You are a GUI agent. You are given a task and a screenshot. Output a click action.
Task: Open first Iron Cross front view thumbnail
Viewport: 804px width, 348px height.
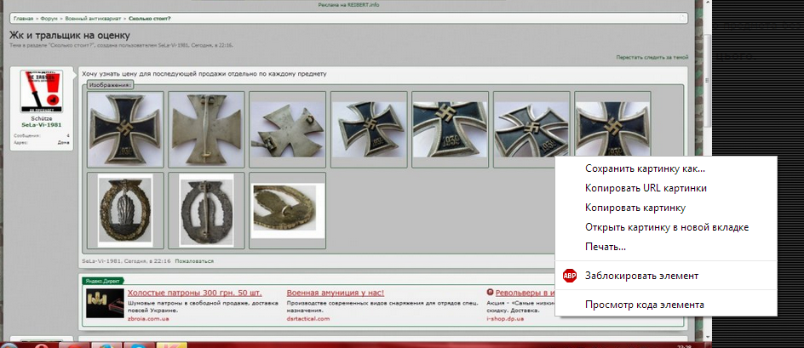pyautogui.click(x=125, y=129)
